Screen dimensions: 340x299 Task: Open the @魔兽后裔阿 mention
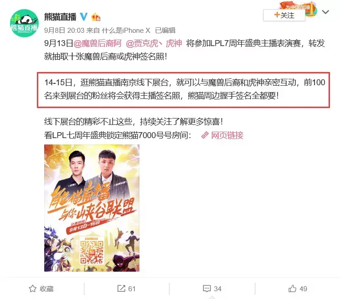(x=98, y=43)
